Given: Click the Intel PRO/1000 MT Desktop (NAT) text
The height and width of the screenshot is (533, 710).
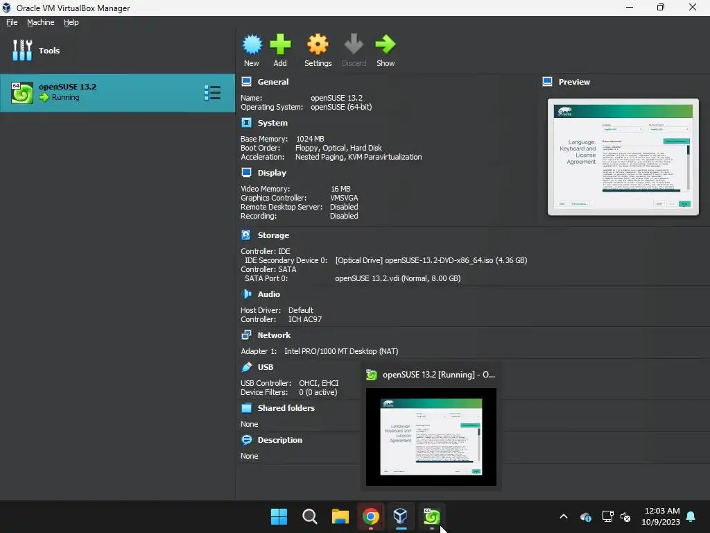Looking at the screenshot, I should pyautogui.click(x=341, y=351).
